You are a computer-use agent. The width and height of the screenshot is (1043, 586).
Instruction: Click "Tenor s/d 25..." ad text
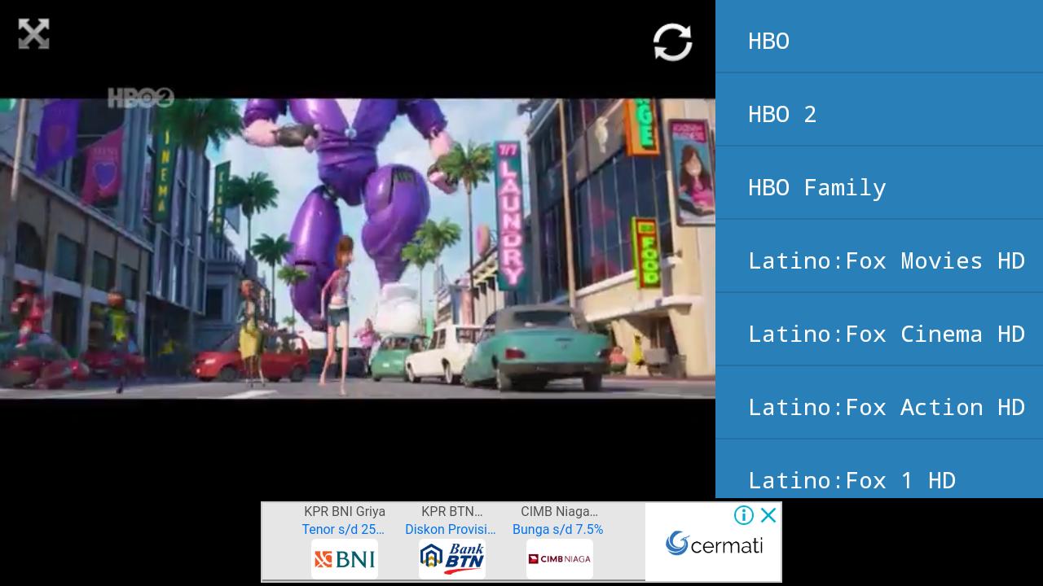[343, 529]
